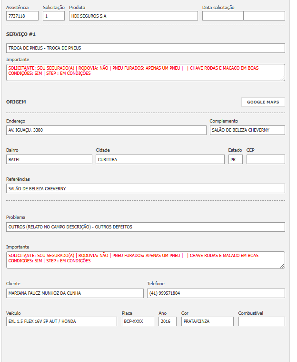Click the Importante text area under Serviço

[x=145, y=72]
